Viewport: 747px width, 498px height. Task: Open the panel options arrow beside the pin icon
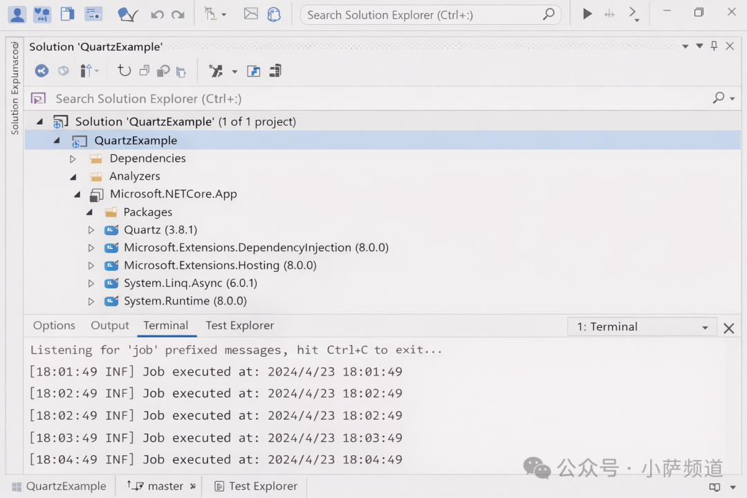click(x=699, y=46)
